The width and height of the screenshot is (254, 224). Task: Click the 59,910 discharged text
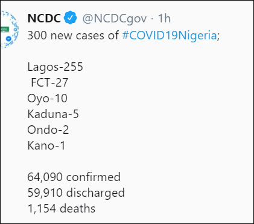pos(76,193)
